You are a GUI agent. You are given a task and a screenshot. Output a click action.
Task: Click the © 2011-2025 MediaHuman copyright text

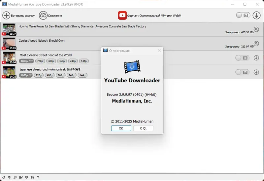(x=132, y=121)
